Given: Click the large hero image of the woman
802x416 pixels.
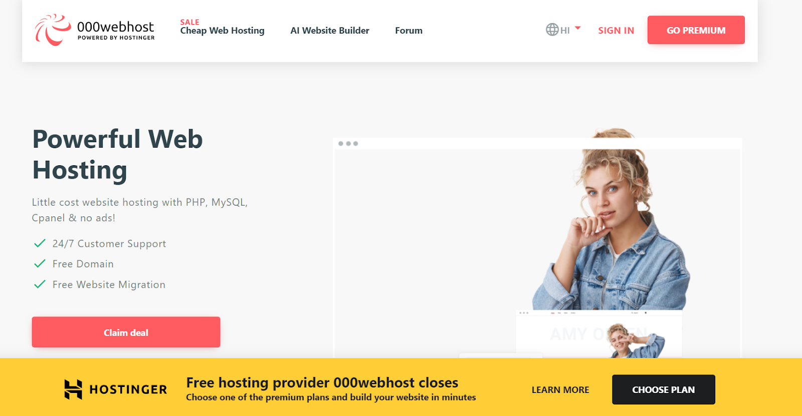Looking at the screenshot, I should pyautogui.click(x=612, y=220).
